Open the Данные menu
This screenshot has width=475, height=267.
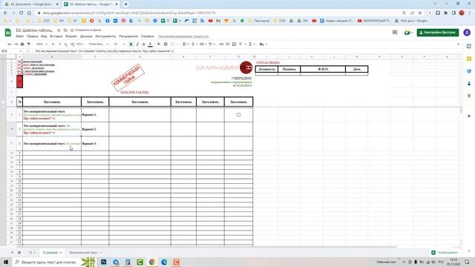[86, 36]
